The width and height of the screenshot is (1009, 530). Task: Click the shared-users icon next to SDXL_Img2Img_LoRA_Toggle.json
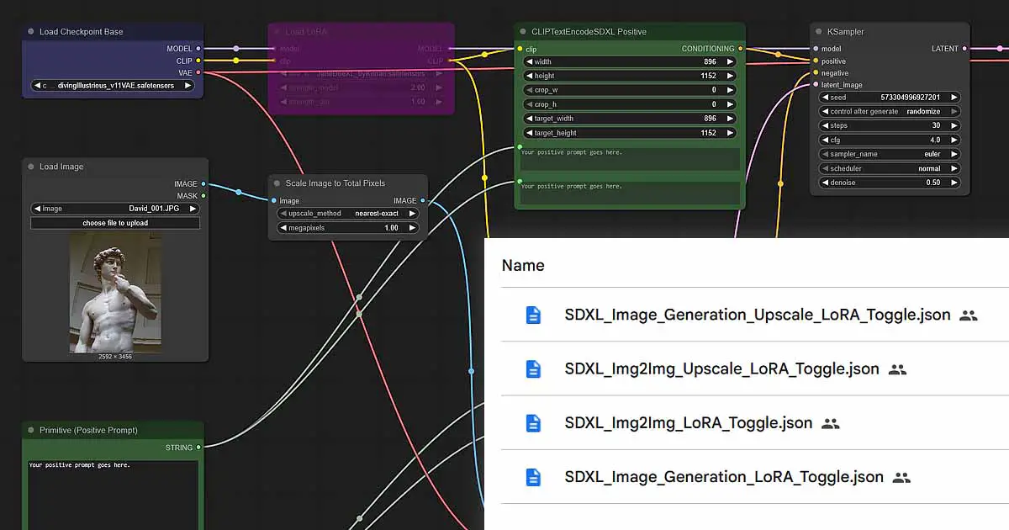829,423
